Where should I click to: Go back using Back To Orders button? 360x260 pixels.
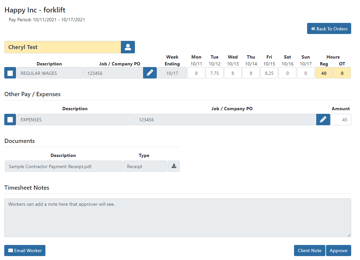pos(329,29)
